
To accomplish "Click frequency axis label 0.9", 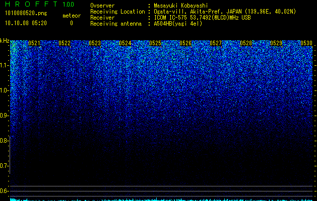I will pos(4,116).
